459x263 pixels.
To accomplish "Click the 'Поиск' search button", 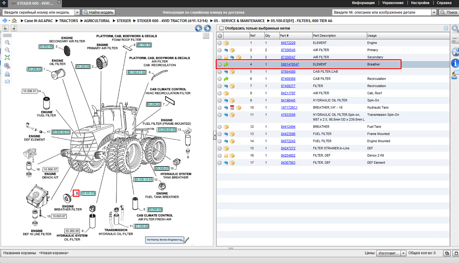I will 449,13.
